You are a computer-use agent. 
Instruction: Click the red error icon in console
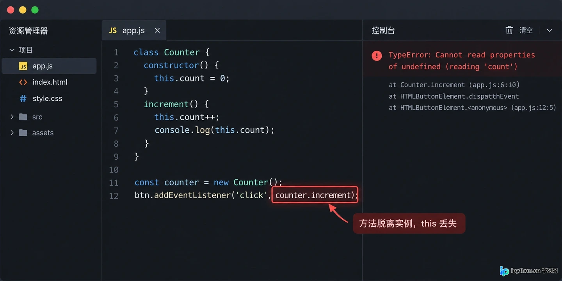377,56
